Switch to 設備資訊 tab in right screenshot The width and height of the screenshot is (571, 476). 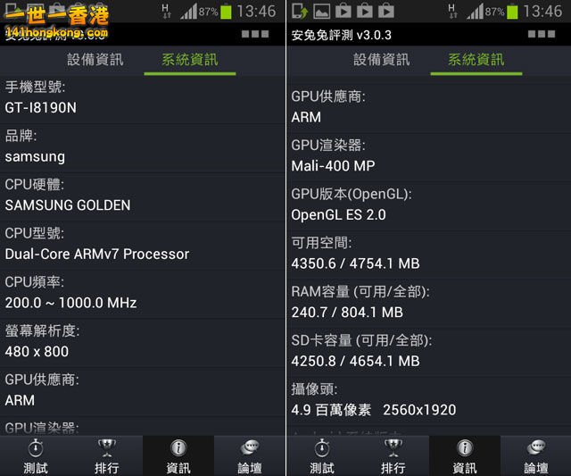click(382, 60)
